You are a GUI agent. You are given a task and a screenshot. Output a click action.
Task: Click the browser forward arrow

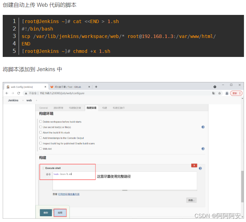(x=13, y=93)
